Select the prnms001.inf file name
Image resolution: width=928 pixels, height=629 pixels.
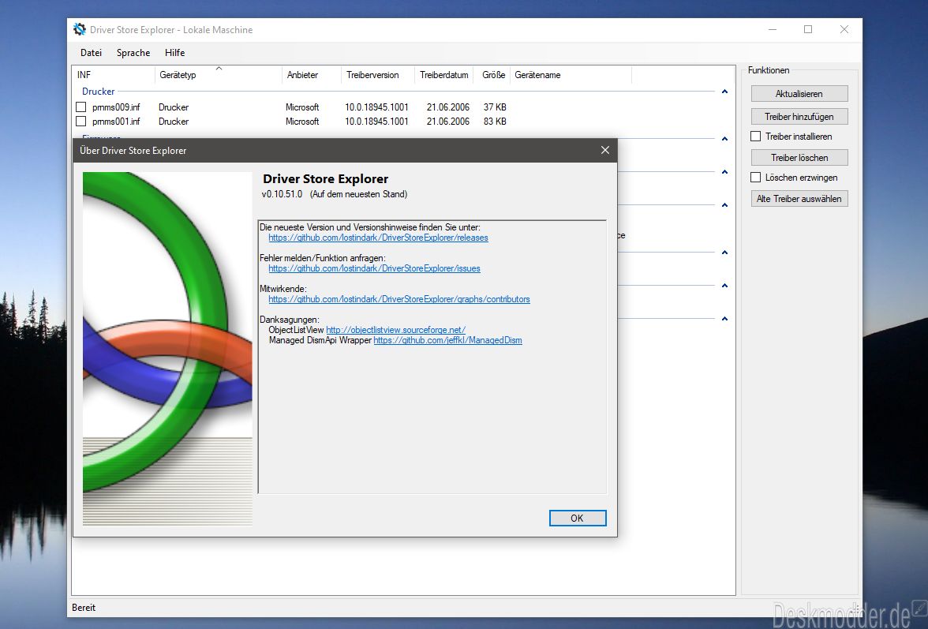tap(116, 122)
